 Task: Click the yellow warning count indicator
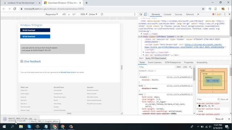pyautogui.click(x=219, y=14)
